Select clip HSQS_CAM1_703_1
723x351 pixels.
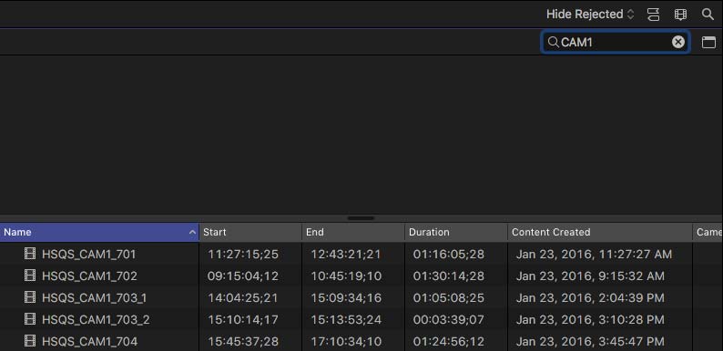point(95,298)
